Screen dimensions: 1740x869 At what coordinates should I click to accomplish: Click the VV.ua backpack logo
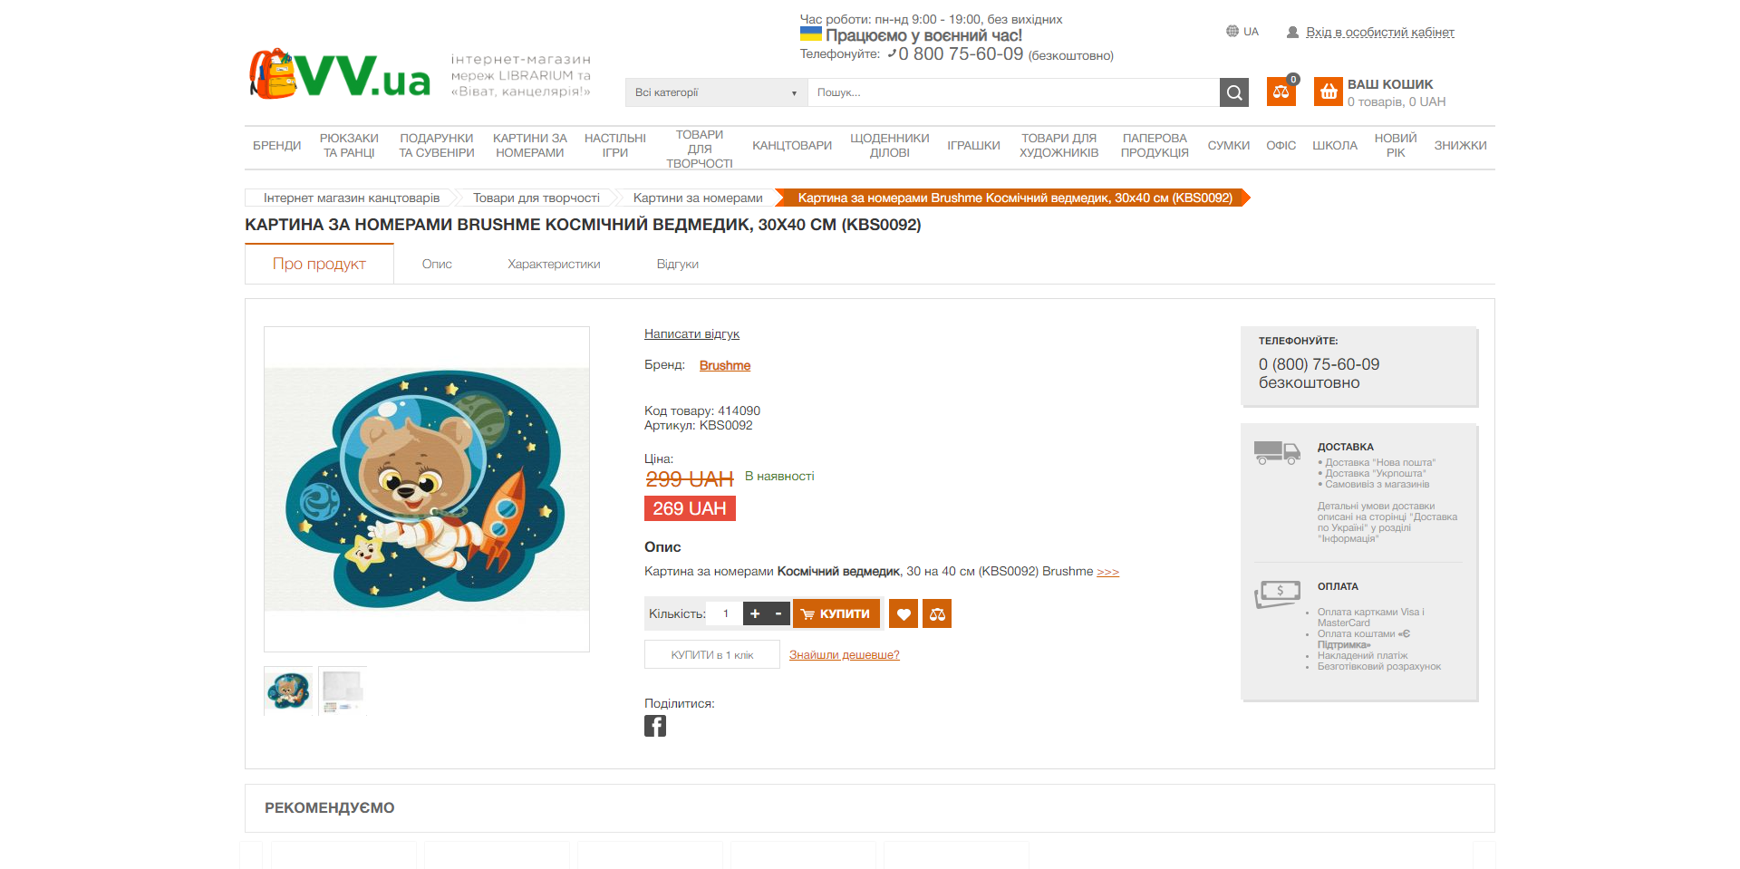[340, 74]
